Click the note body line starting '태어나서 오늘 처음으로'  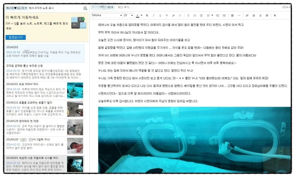171,25
